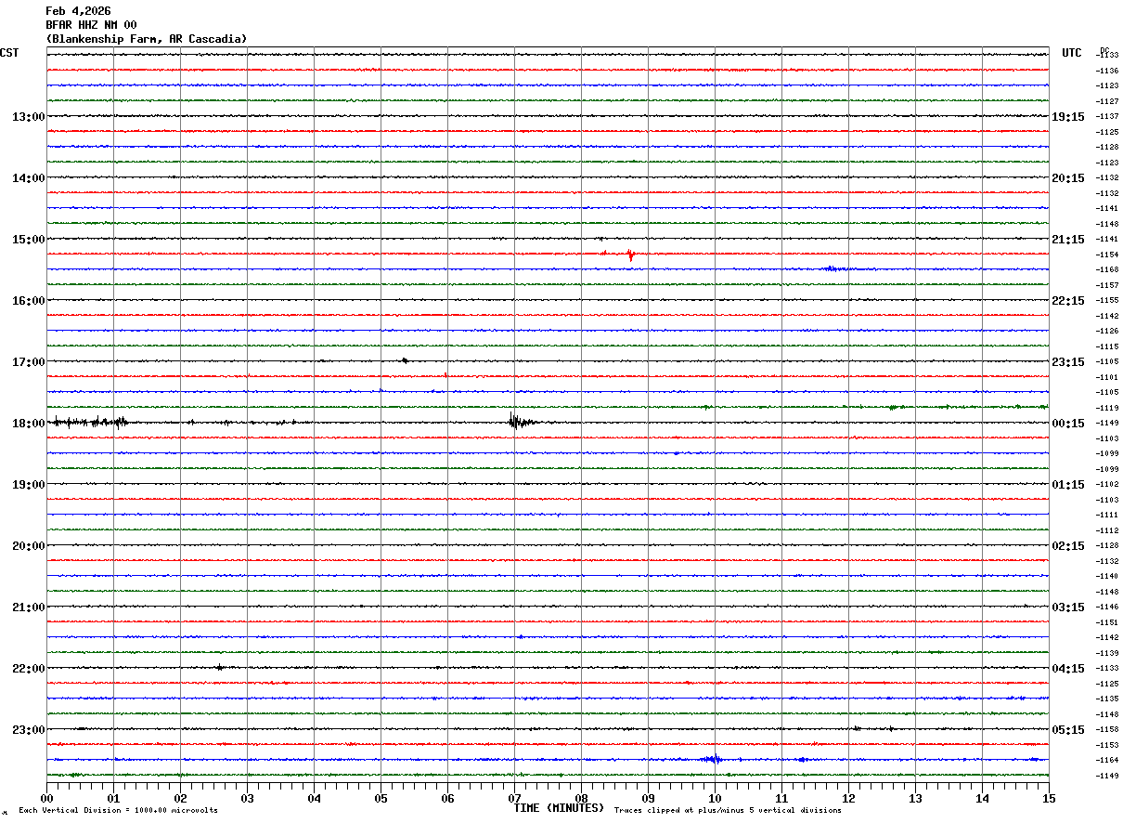The height and width of the screenshot is (823, 1123).
Task: Select the 19:00 CST hour label
Action: pos(29,484)
